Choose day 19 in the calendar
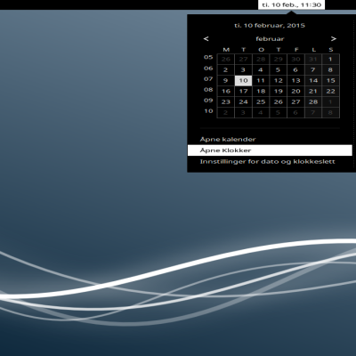The width and height of the screenshot is (356, 356). (x=279, y=91)
